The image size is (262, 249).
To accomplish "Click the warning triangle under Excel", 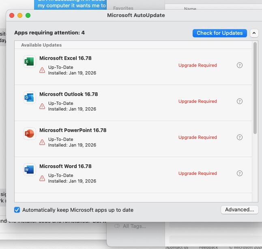I will [x=42, y=70].
